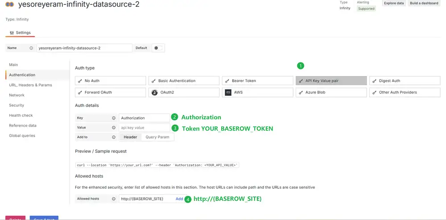Open the Health check section

coord(21,115)
